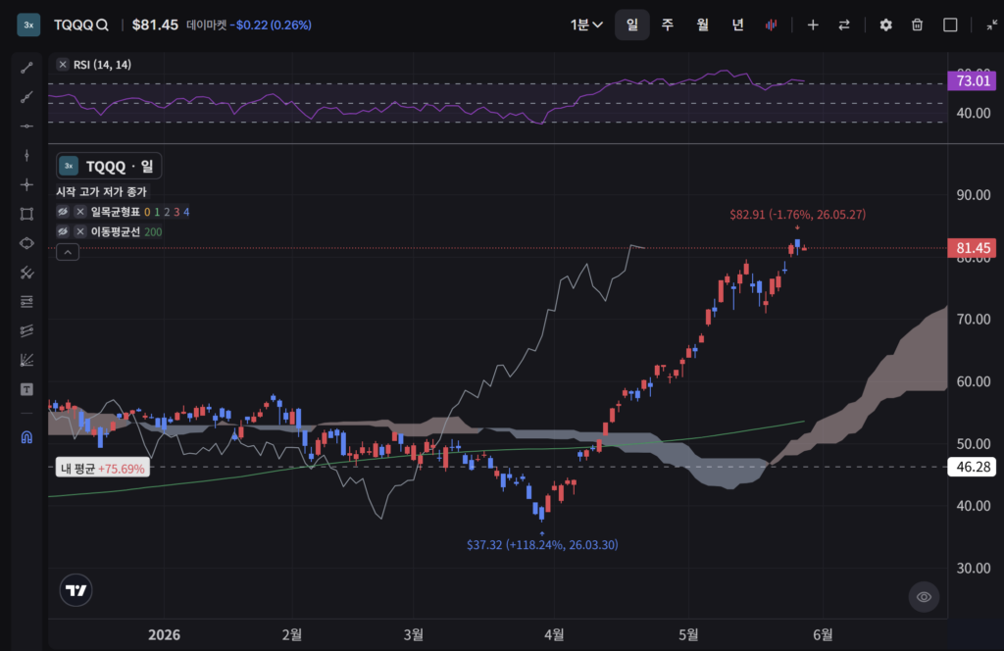This screenshot has width=1004, height=651.
Task: Click the 2026 time axis label
Action: [164, 634]
